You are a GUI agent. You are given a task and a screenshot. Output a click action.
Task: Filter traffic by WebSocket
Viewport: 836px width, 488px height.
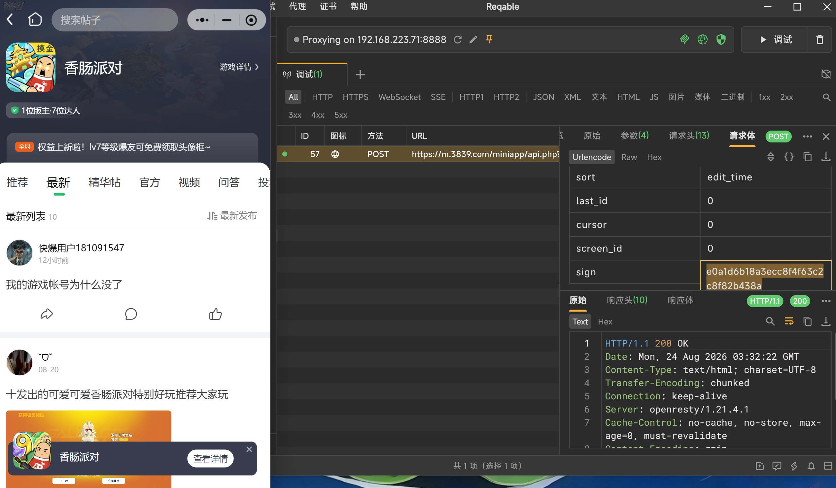(x=400, y=97)
